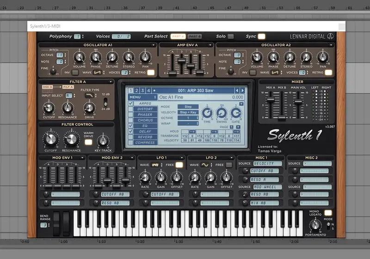Open the Misc 1 VELOCITY source dropdown
370x259 pixels.
tap(266, 164)
